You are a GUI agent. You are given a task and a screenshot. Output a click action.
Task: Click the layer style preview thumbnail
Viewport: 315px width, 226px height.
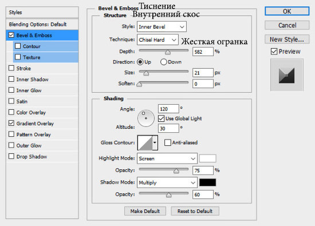(287, 75)
